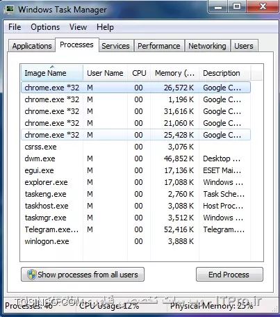Sort by Memory column header

point(174,73)
